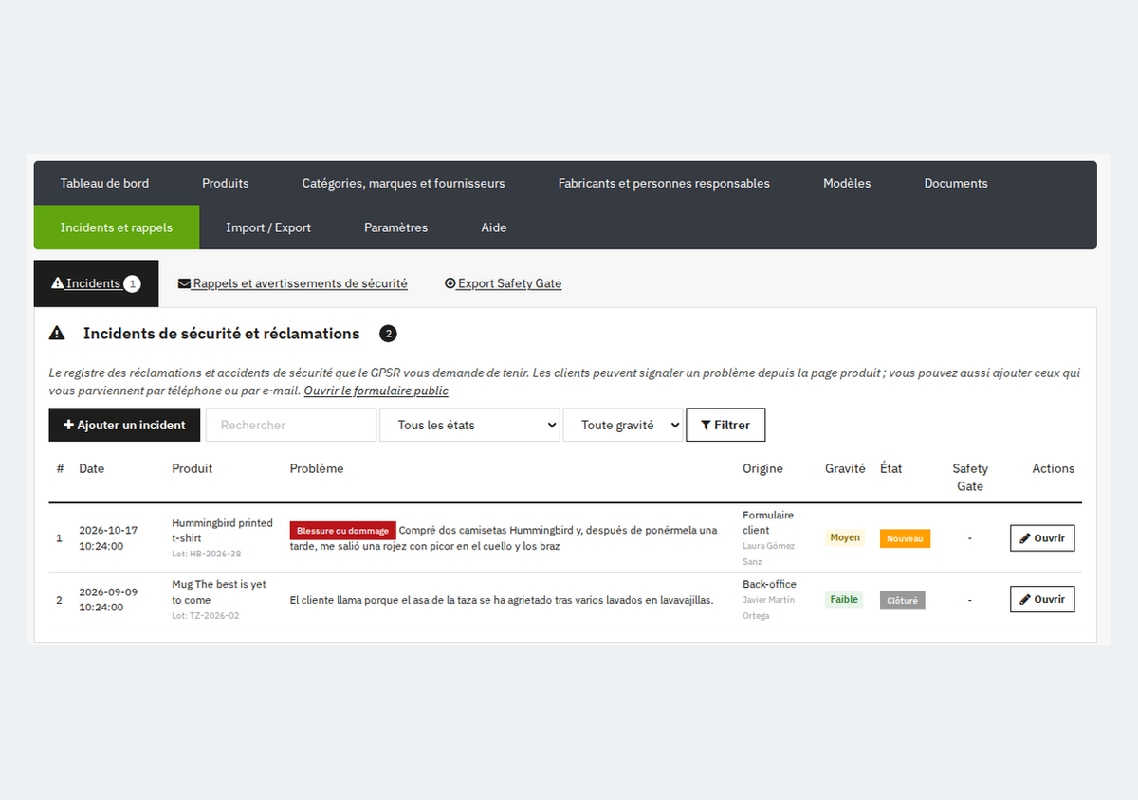The image size is (1138, 800).
Task: Click the badge 1 on Incidents tab
Action: (x=132, y=283)
